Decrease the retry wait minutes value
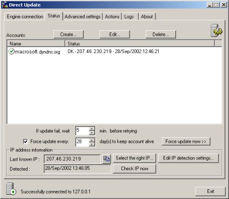 pyautogui.click(x=92, y=133)
